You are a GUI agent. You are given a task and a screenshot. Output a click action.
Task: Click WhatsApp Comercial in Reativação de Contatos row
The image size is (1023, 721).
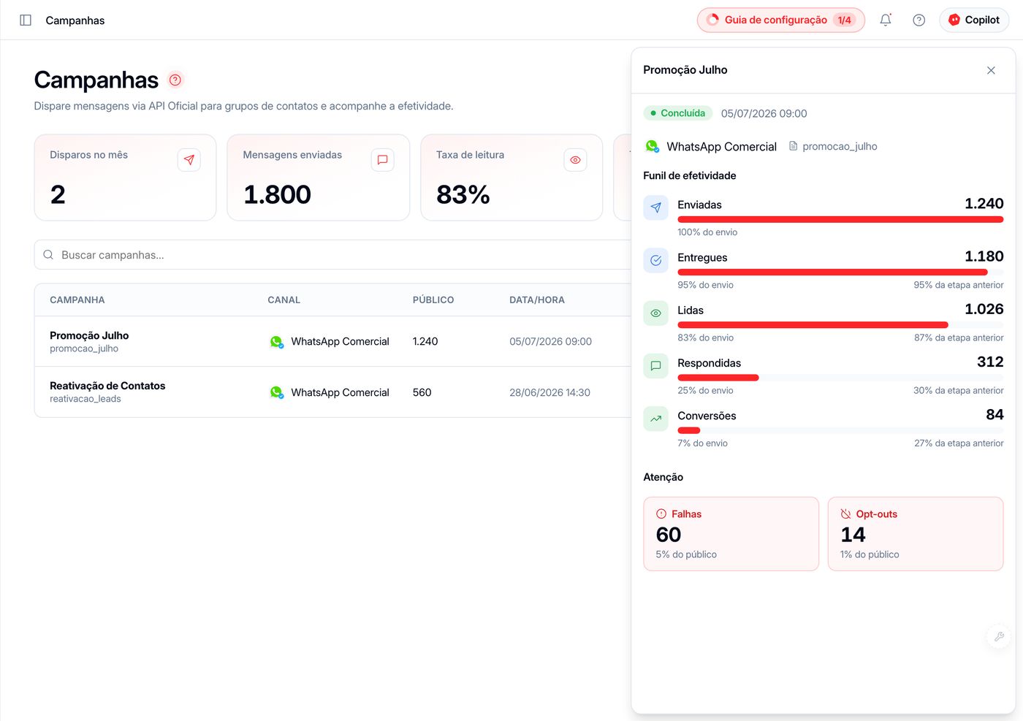(x=340, y=392)
